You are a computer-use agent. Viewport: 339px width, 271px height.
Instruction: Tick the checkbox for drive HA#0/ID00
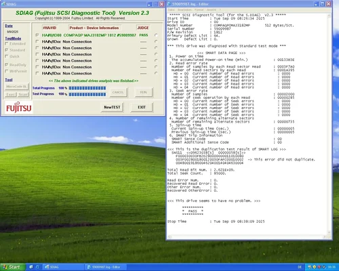[x=37, y=35]
